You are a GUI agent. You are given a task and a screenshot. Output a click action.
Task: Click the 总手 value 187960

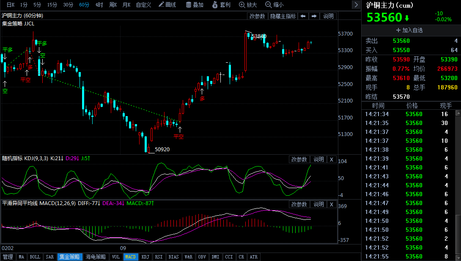tap(447, 87)
